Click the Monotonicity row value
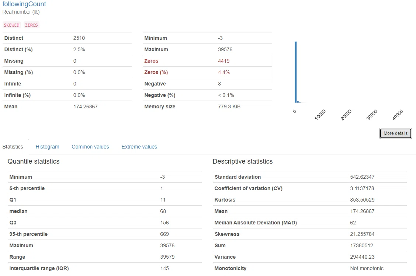Viewport: 416px width, 276px height. point(367,268)
